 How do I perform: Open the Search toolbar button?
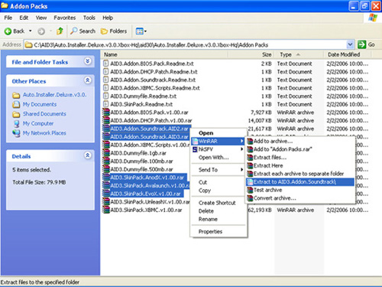click(x=83, y=31)
